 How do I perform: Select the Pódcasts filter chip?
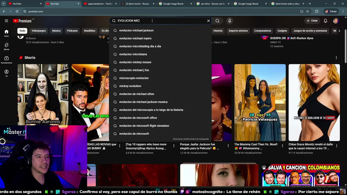(72, 31)
